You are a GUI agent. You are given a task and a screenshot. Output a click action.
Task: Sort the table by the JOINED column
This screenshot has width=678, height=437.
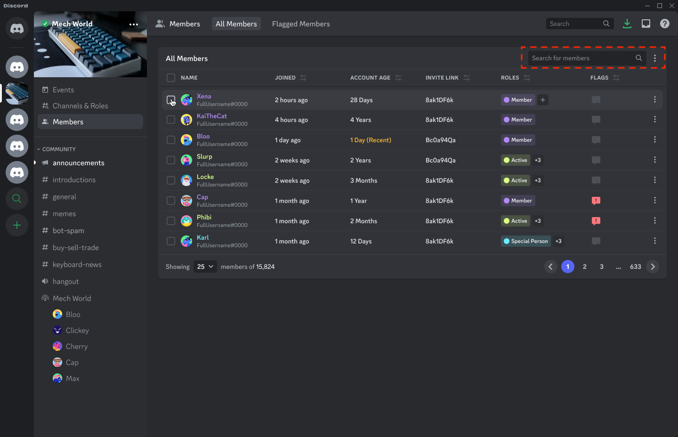click(303, 77)
